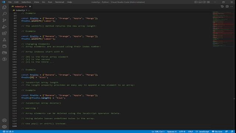This screenshot has height=133, width=236.
Task: Click comment '// JavaScript Array delete()'
Action: tap(41, 103)
